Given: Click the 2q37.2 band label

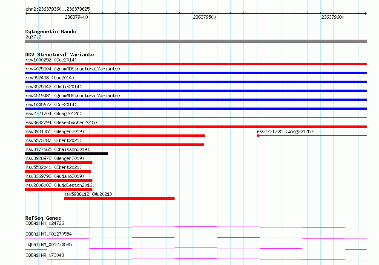Looking at the screenshot, I should click(33, 37).
